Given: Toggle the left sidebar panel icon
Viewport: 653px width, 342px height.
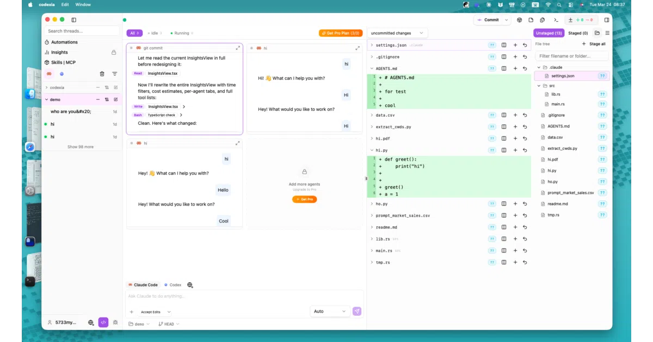Looking at the screenshot, I should [x=74, y=20].
